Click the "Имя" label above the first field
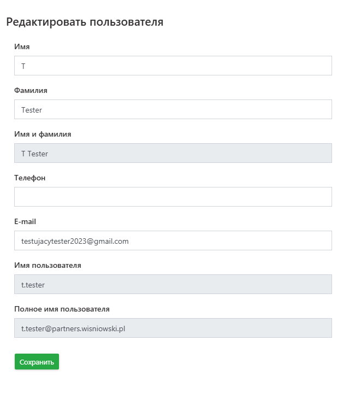The width and height of the screenshot is (343, 399). [x=22, y=47]
